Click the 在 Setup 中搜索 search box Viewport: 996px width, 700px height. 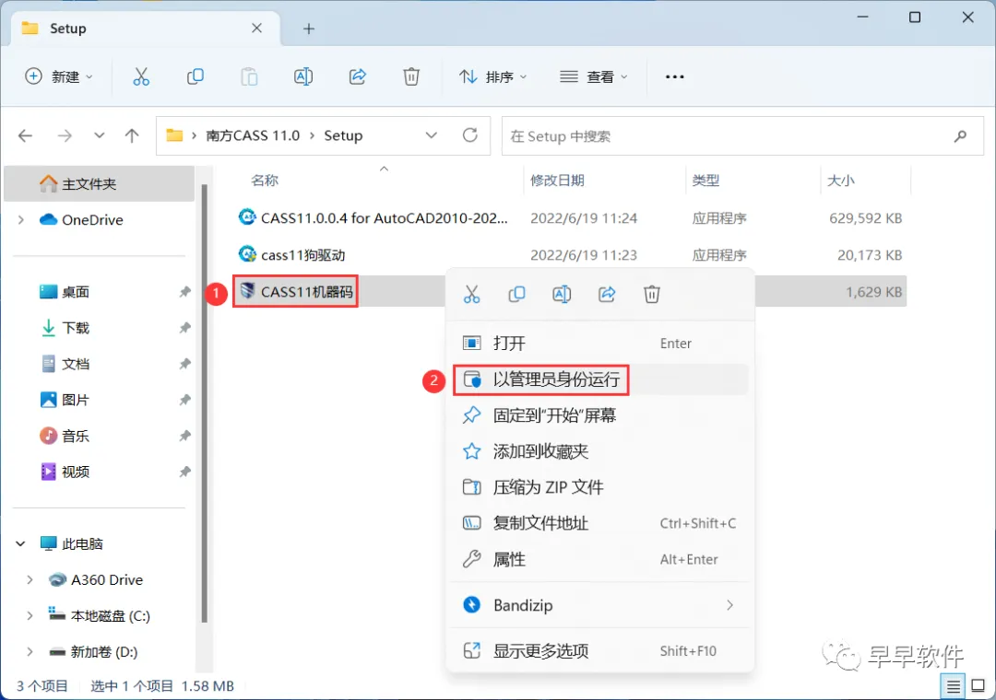(742, 135)
